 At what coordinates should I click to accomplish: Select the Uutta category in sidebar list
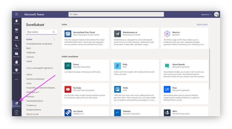pos(29,83)
